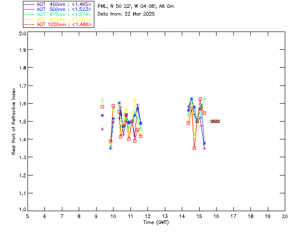The height and width of the screenshot is (234, 293).
Task: Click the y-axis value 1.1
Action: pyautogui.click(x=22, y=193)
